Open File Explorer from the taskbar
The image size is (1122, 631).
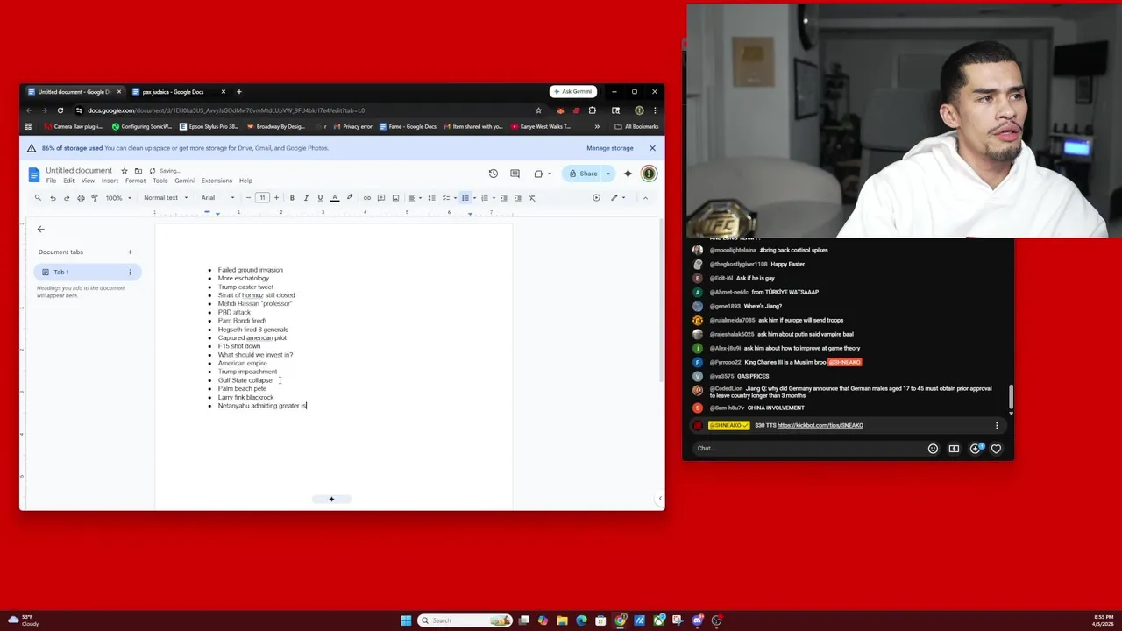point(562,620)
